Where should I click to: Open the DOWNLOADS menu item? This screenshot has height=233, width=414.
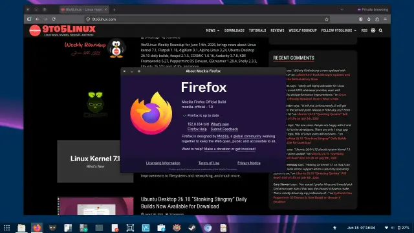(x=234, y=30)
